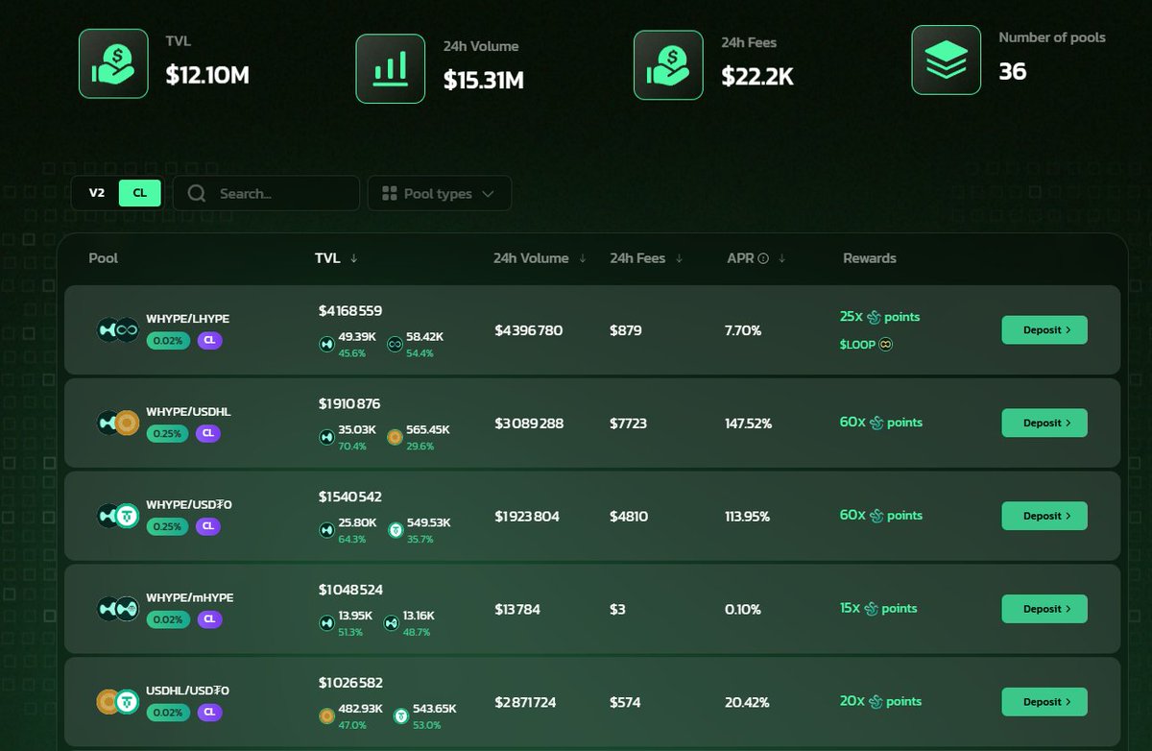The image size is (1152, 751).
Task: Deposit into WHYPE/USDHL pool
Action: (1044, 423)
